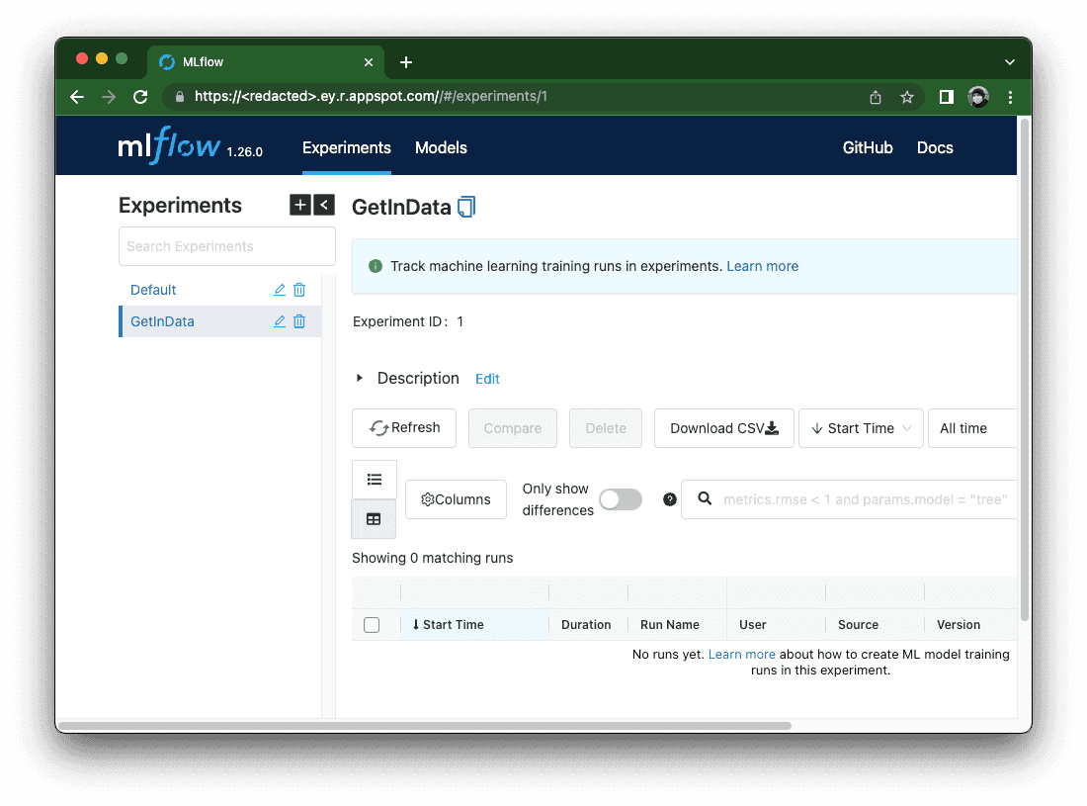Click the Run Name column header

[670, 625]
